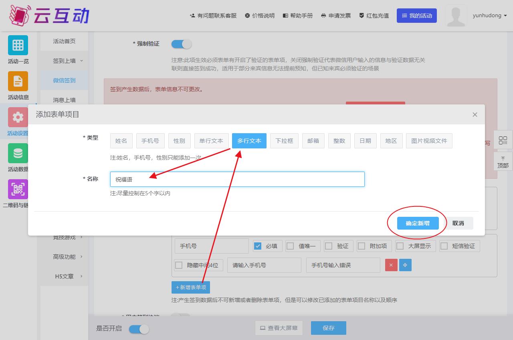513x340 pixels.
Task: Open the 活动一览 grid icon
Action: 18,45
